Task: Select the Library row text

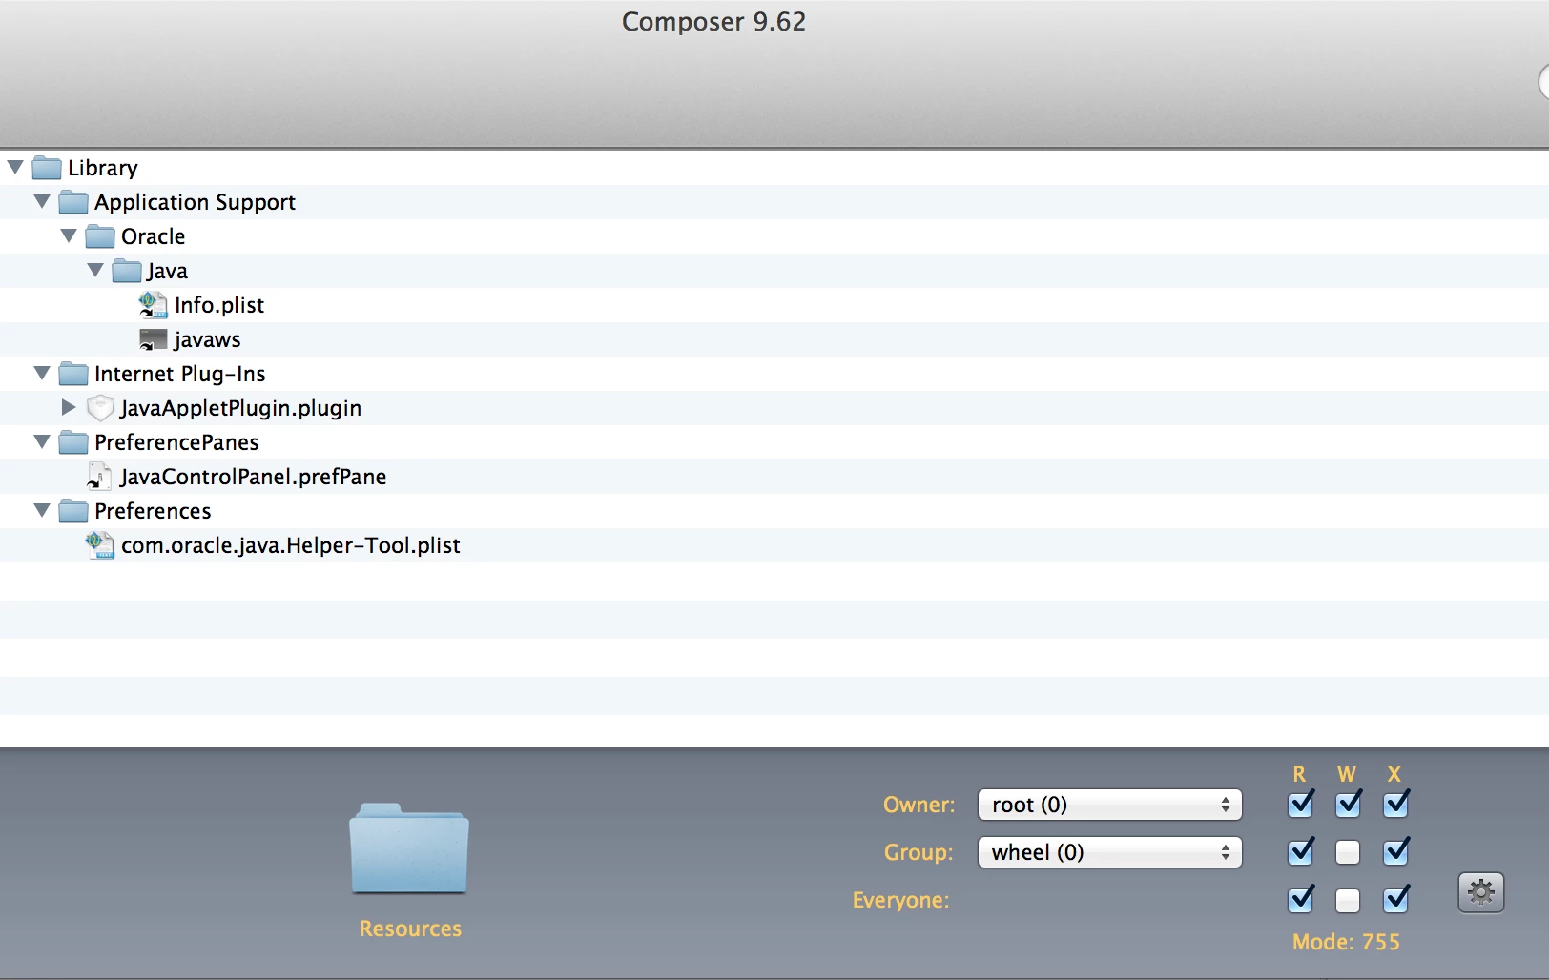Action: tap(103, 169)
